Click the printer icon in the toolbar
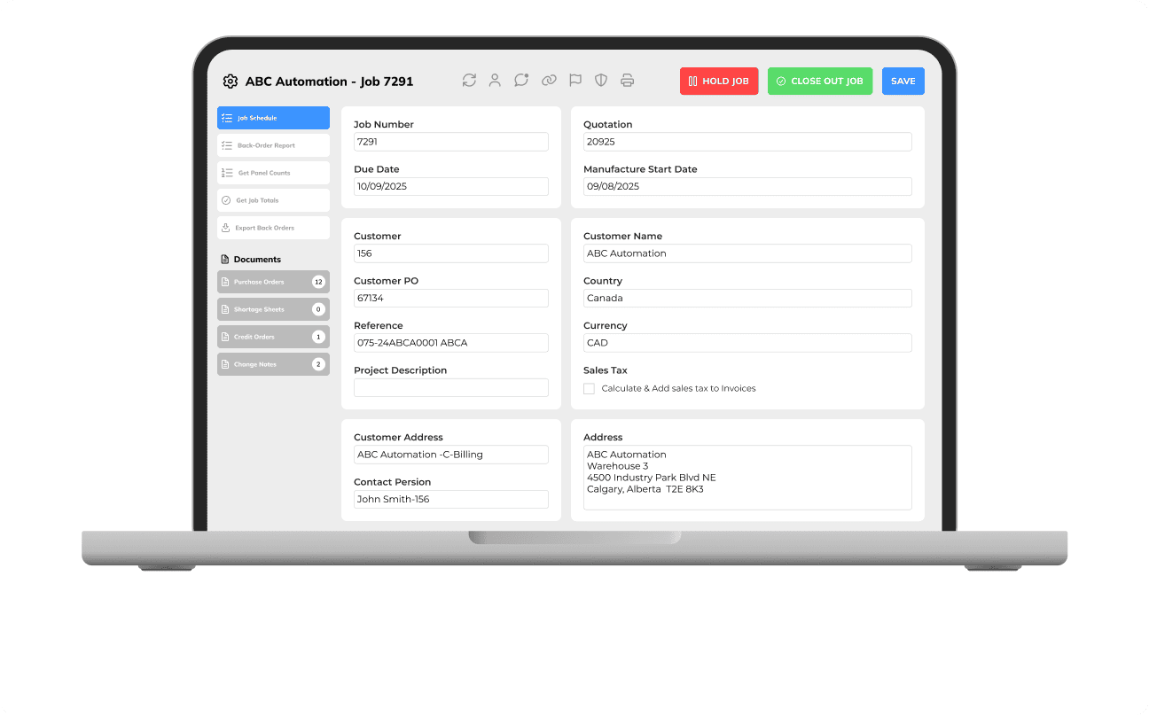The image size is (1149, 716). click(628, 81)
